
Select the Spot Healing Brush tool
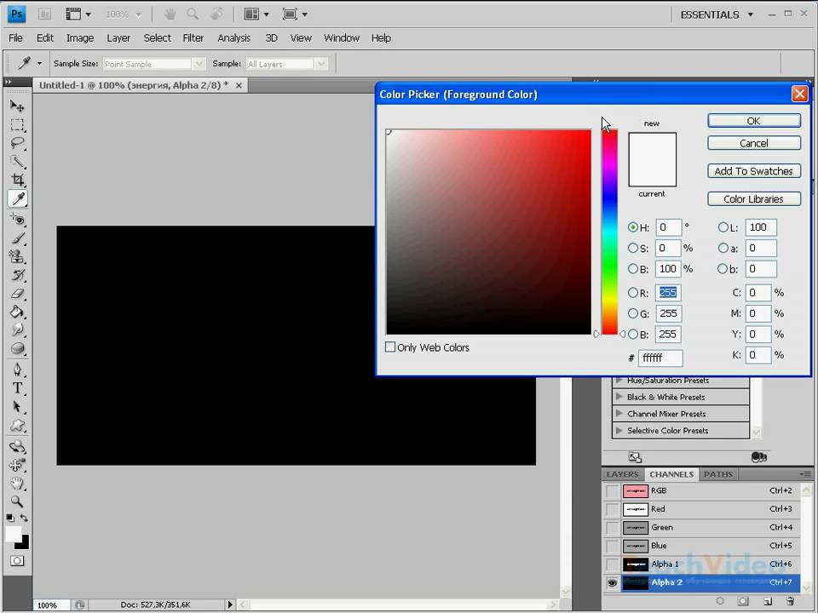(17, 220)
